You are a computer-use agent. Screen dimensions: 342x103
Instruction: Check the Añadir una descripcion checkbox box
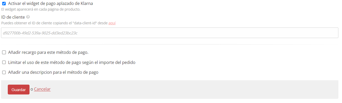(4, 72)
